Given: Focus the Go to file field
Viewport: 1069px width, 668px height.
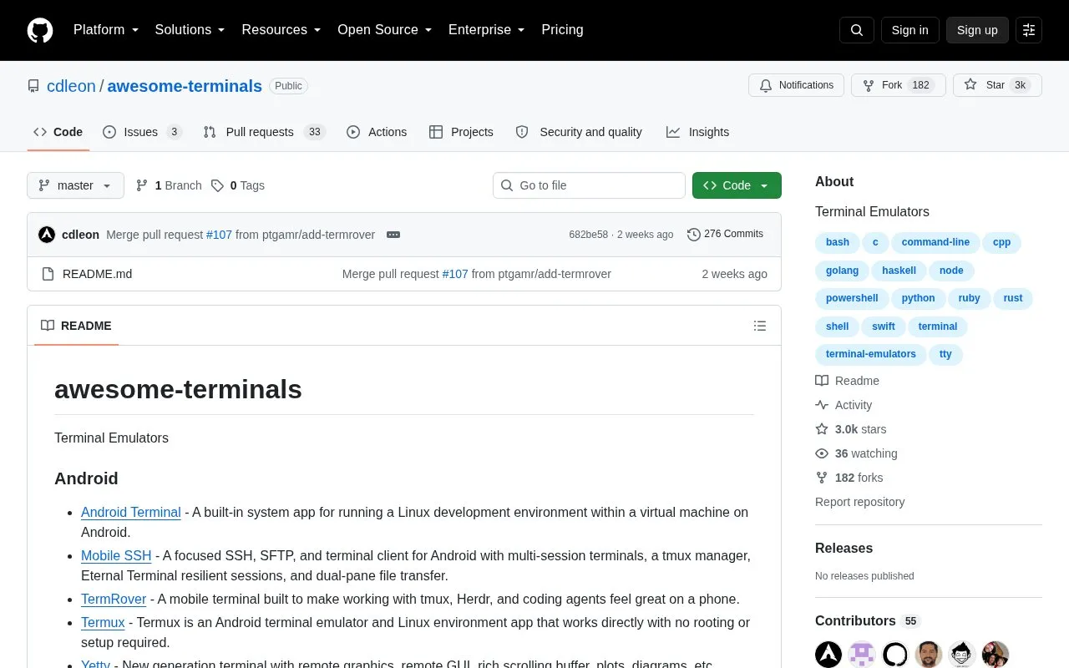Looking at the screenshot, I should pos(589,185).
